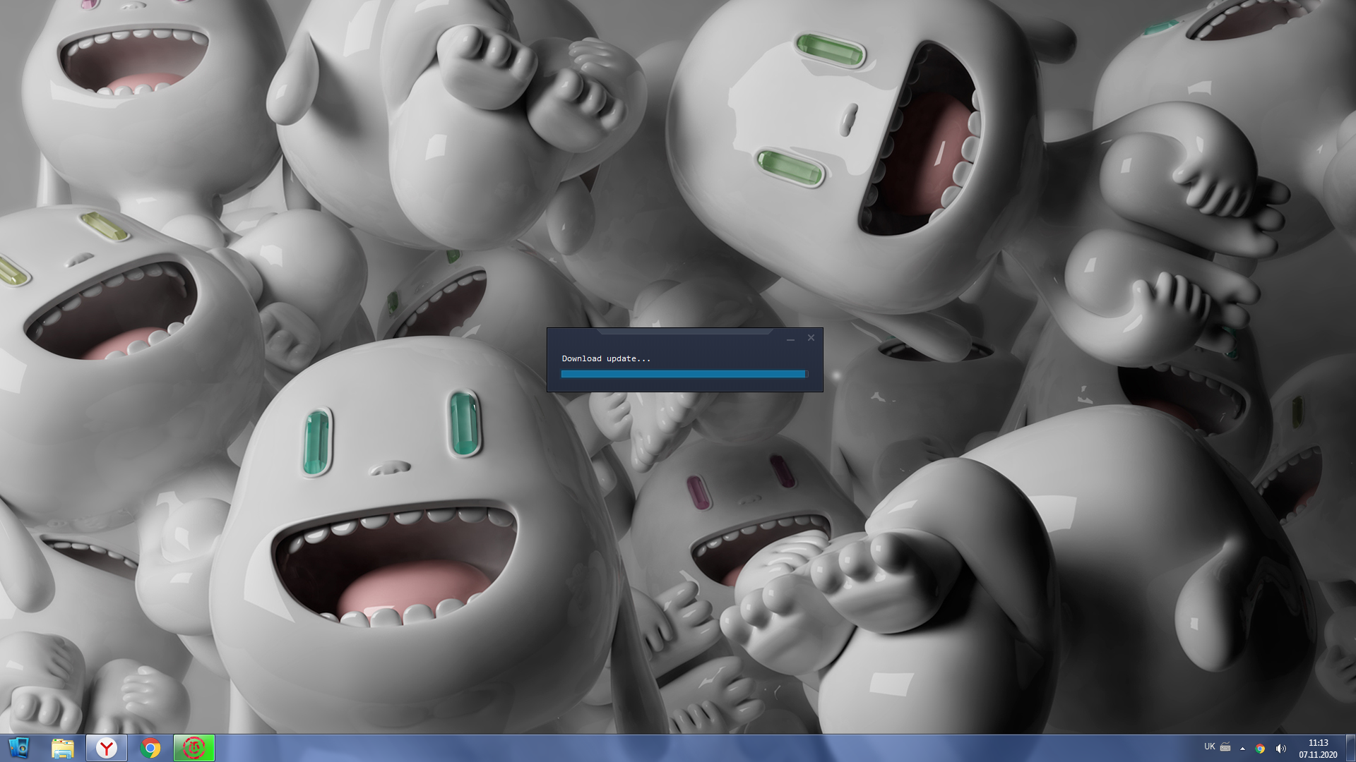Minimize the Download update window

click(790, 339)
